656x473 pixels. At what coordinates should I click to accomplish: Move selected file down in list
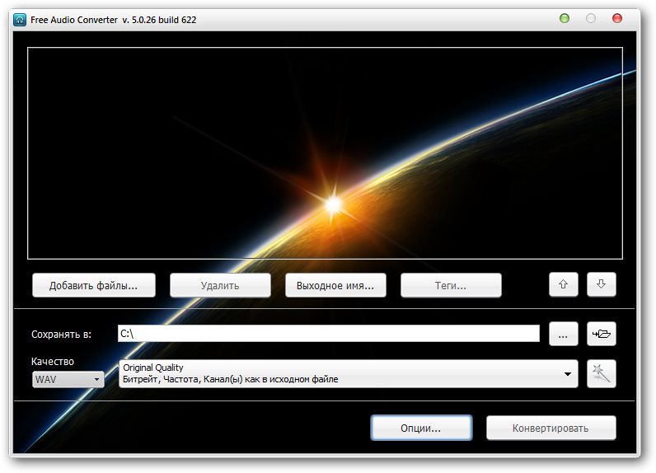pyautogui.click(x=601, y=284)
